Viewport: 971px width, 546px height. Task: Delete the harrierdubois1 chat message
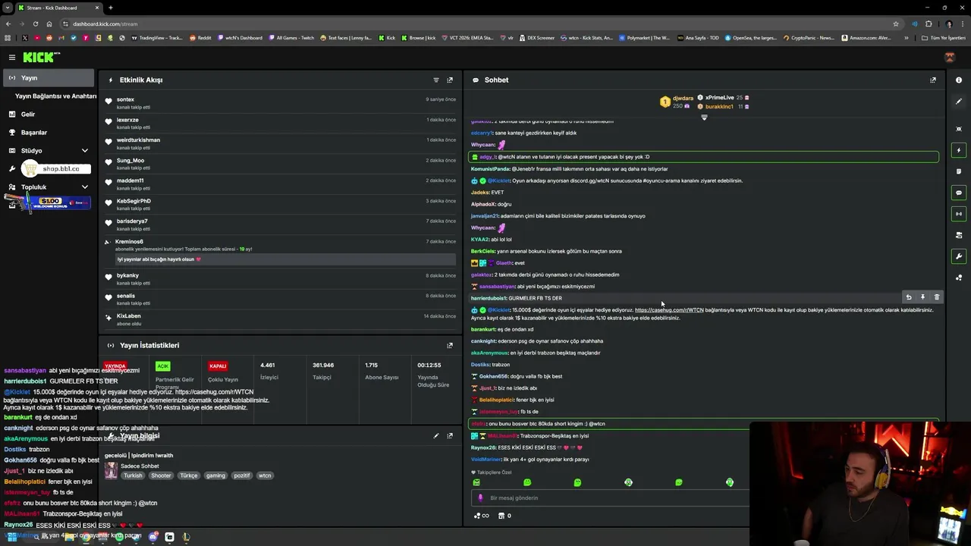coord(936,297)
